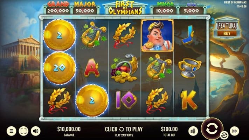The height and width of the screenshot is (140, 249).
Task: Select the Minor 10,000 jackpot panel
Action: coord(165,8)
